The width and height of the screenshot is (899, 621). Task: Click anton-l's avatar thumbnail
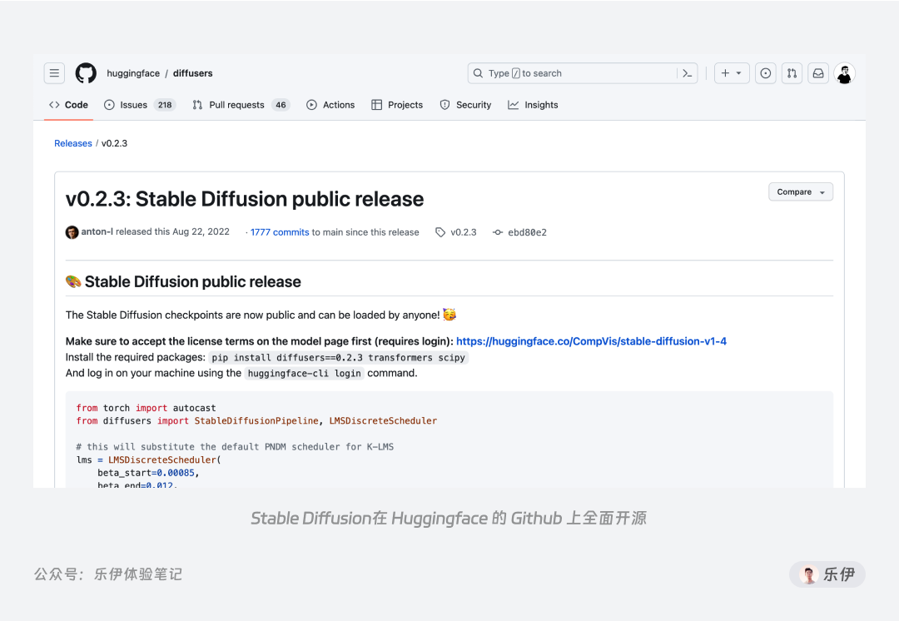(72, 232)
